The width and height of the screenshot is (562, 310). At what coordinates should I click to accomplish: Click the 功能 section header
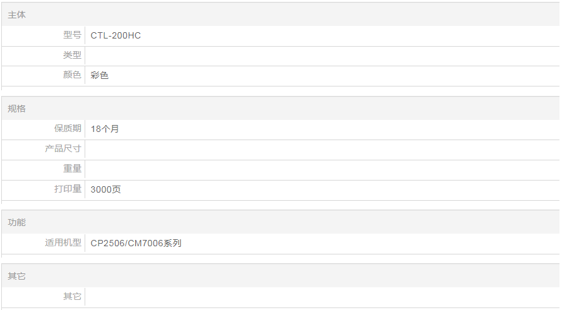click(x=16, y=222)
